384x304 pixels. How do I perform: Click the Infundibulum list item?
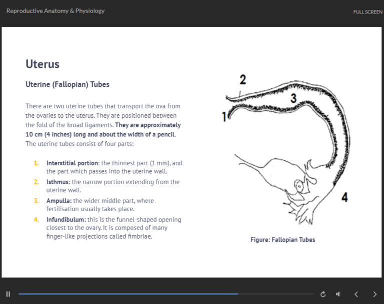[x=107, y=228]
